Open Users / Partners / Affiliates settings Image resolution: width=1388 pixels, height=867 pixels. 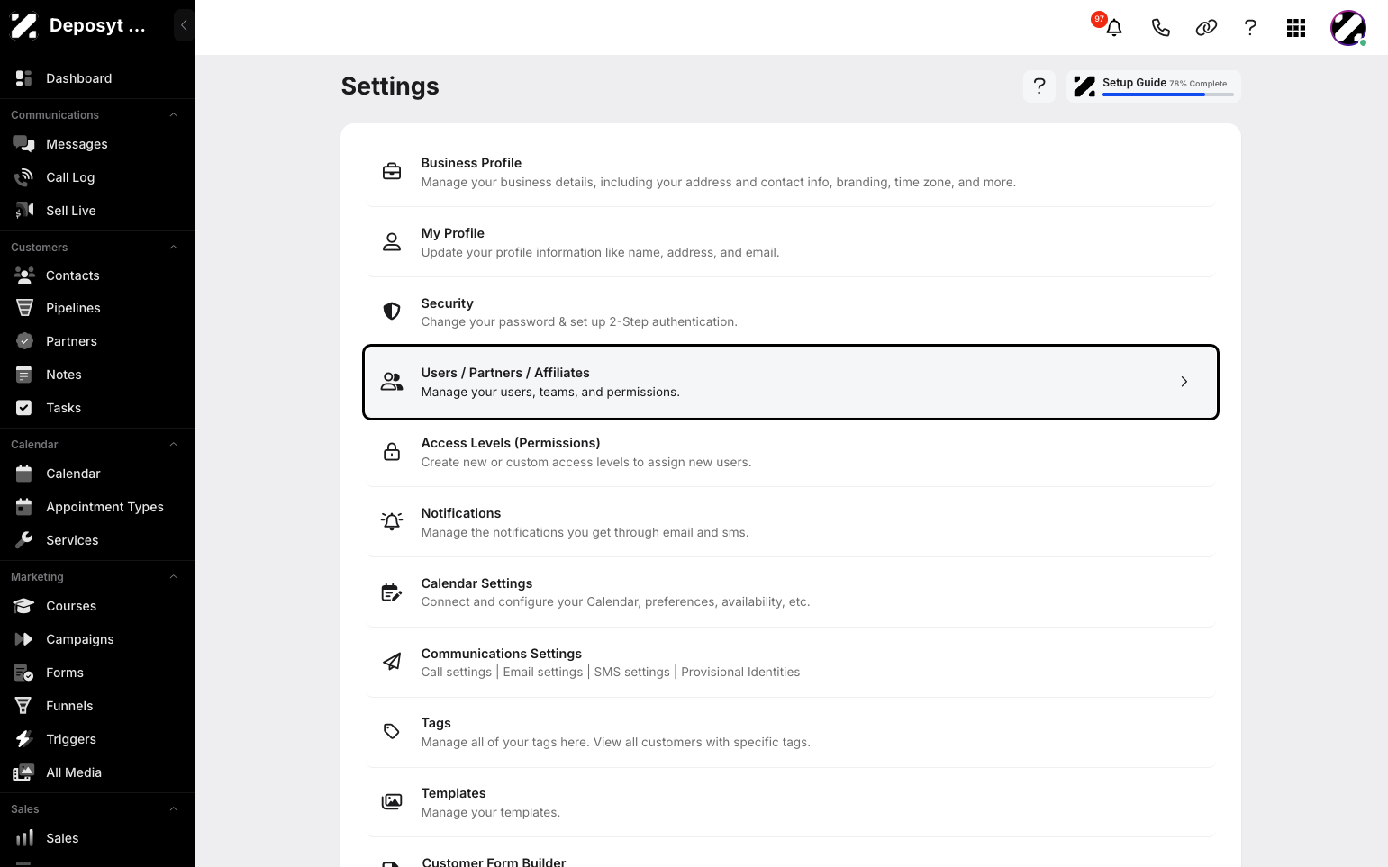(791, 382)
